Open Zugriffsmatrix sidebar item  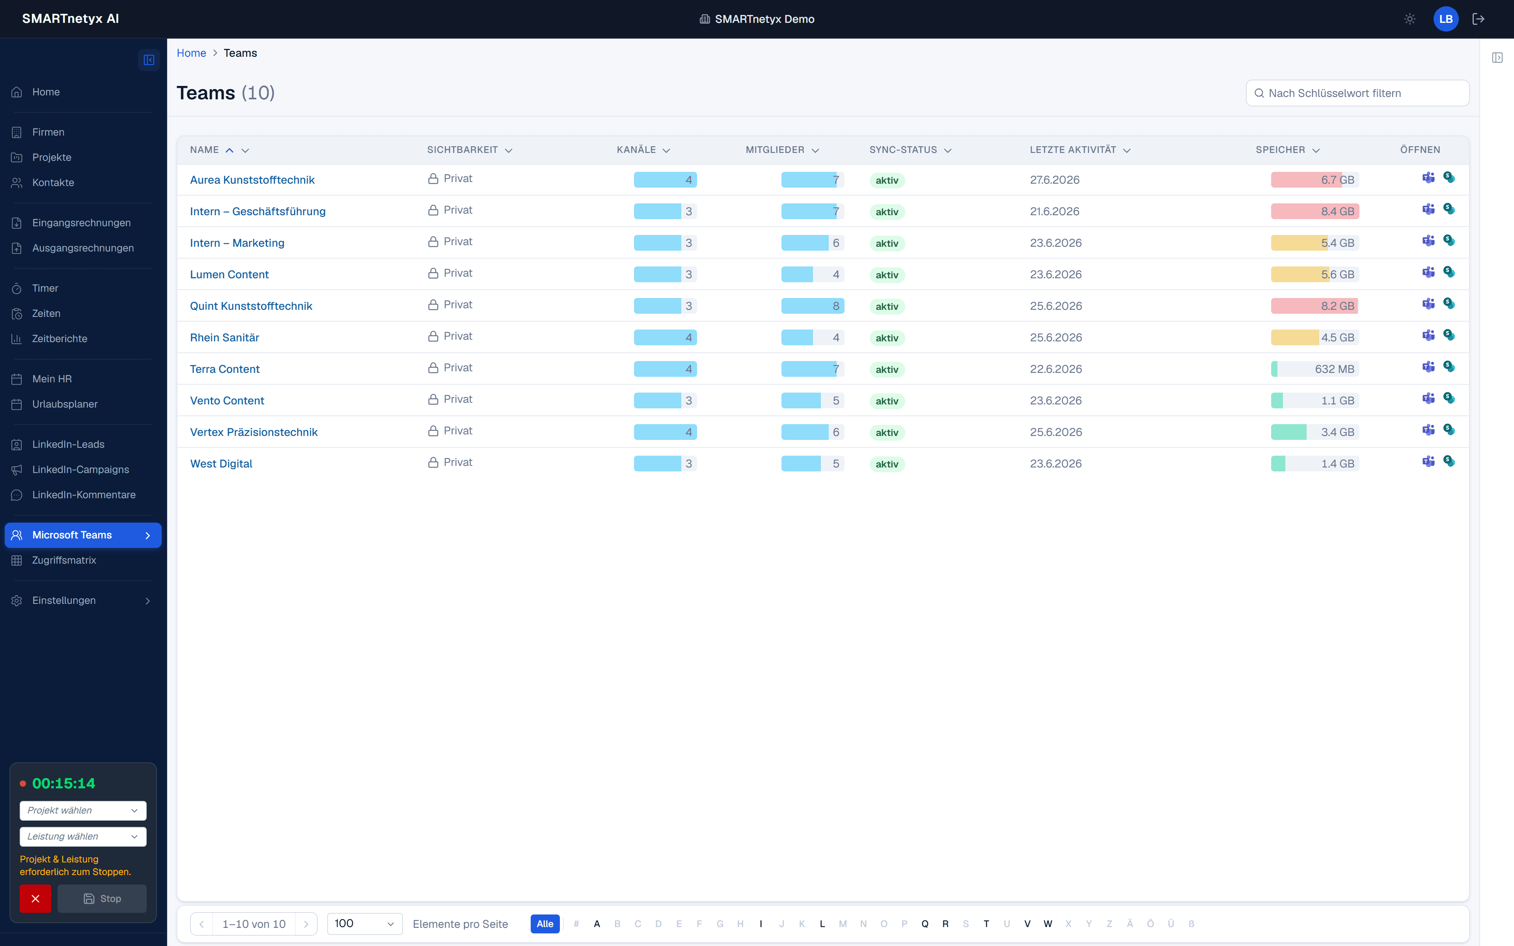pyautogui.click(x=83, y=560)
